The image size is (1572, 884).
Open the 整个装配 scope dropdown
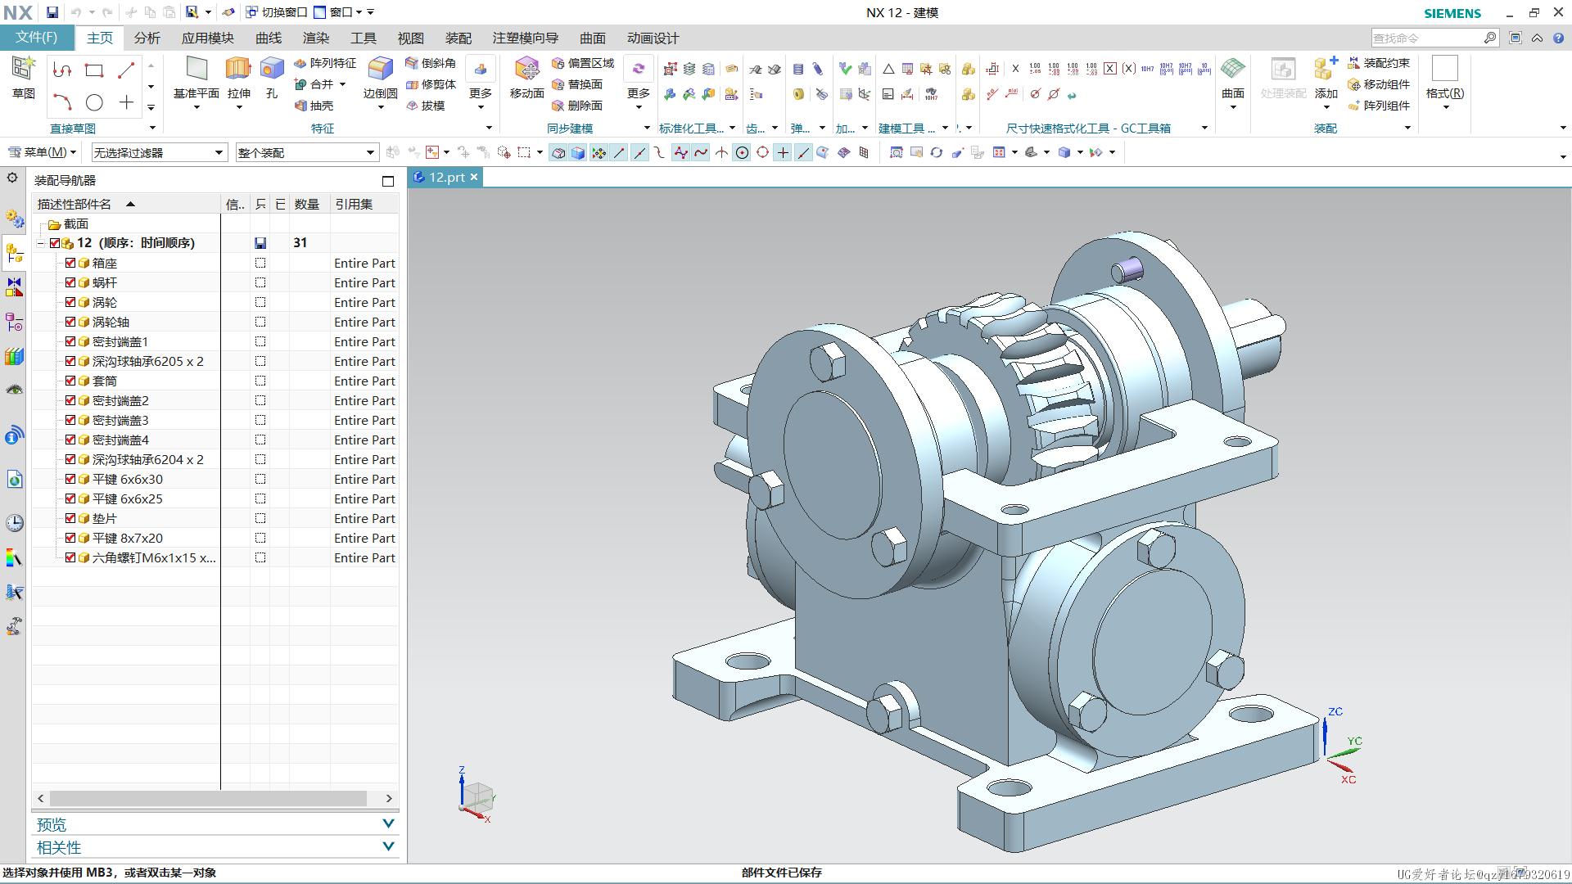click(x=306, y=152)
